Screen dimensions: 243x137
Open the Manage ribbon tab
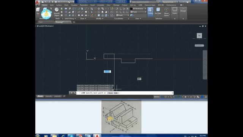point(116,5)
